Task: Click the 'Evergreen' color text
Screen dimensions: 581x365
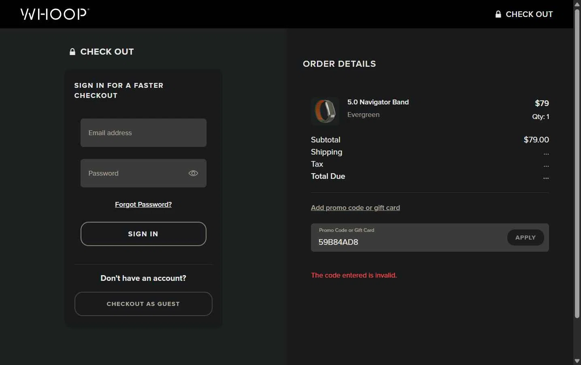Action: tap(364, 115)
